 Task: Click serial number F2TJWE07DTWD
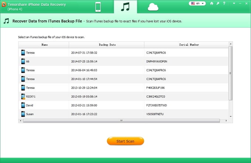click(x=157, y=105)
